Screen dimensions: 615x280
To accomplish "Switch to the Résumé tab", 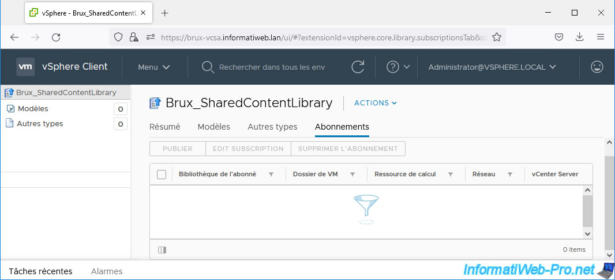I will click(165, 127).
